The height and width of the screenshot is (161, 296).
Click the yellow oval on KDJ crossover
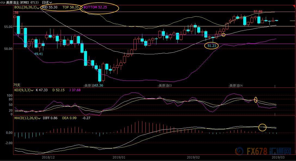point(256,100)
